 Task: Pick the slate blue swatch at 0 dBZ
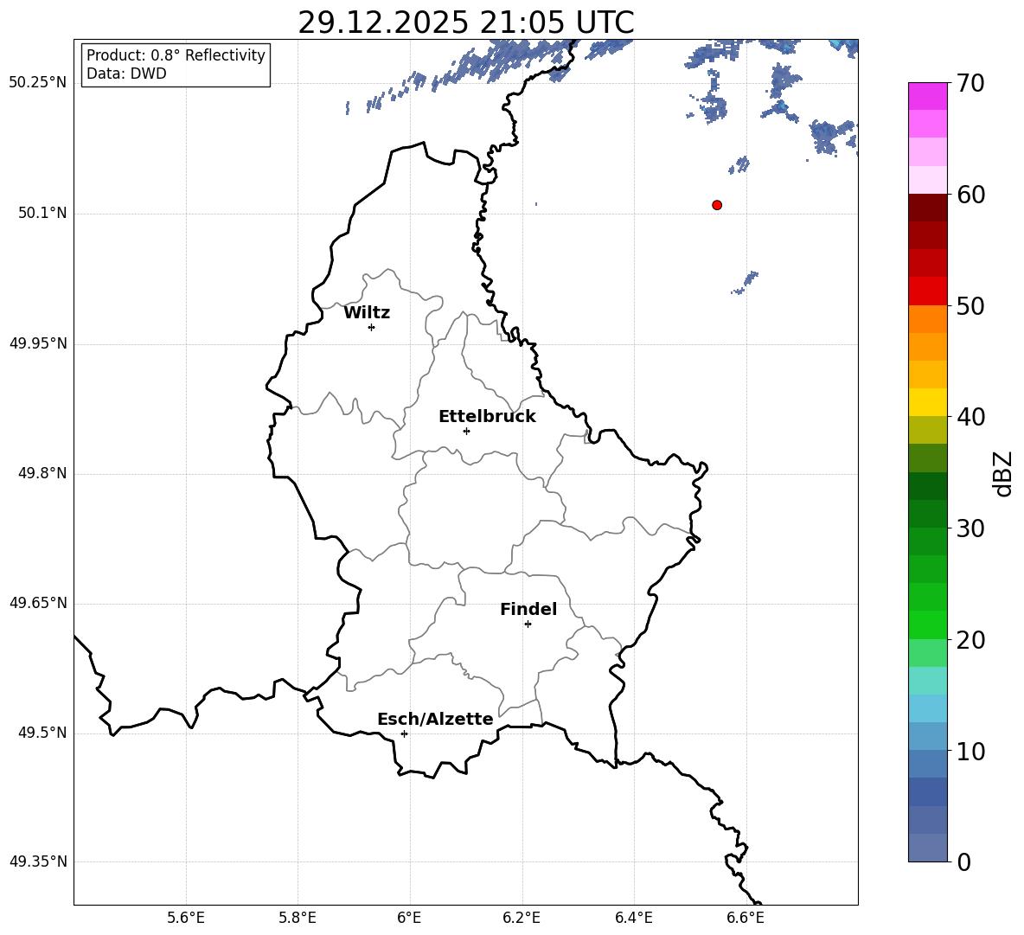click(928, 848)
